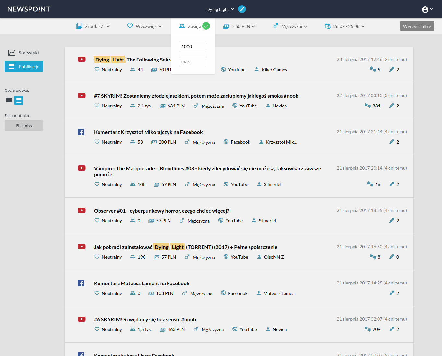
Task: Click the Neutralny sentiment heart icon on the Observer post
Action: 97,220
